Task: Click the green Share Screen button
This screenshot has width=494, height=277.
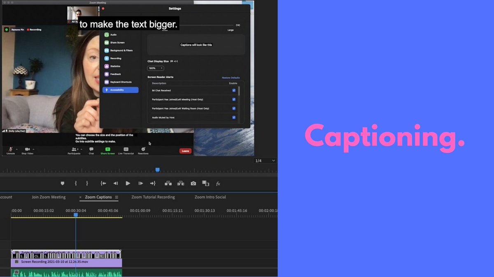Action: click(x=107, y=151)
